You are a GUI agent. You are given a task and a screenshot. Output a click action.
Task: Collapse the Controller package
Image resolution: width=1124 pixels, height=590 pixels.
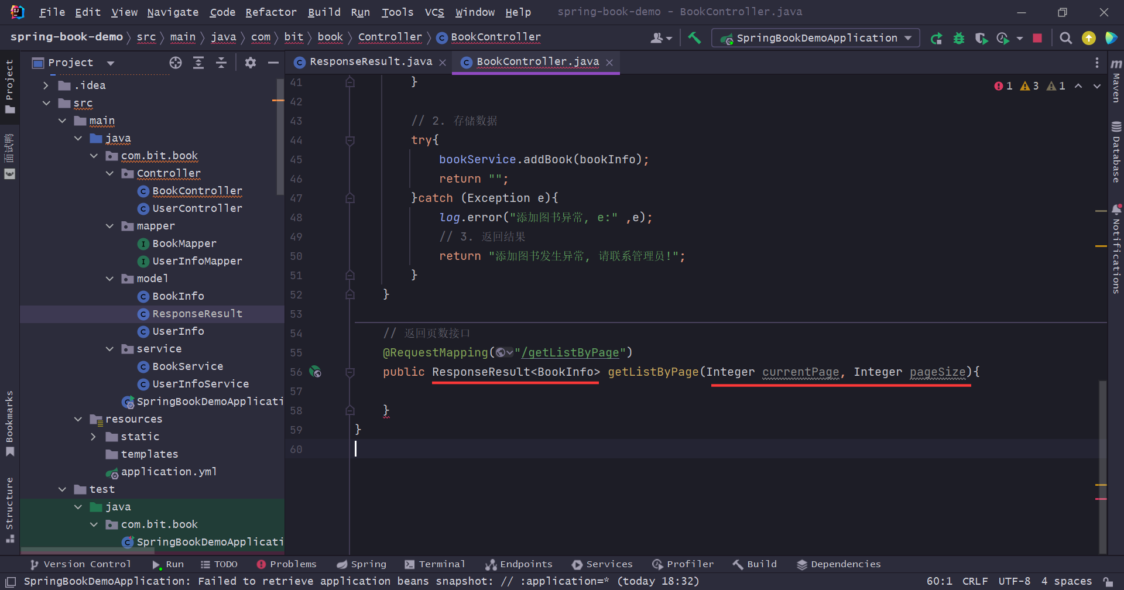coord(109,173)
